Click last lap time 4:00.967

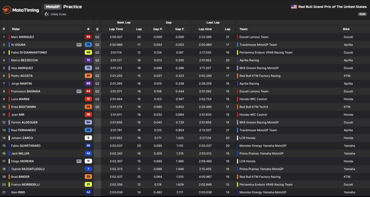click(x=205, y=177)
